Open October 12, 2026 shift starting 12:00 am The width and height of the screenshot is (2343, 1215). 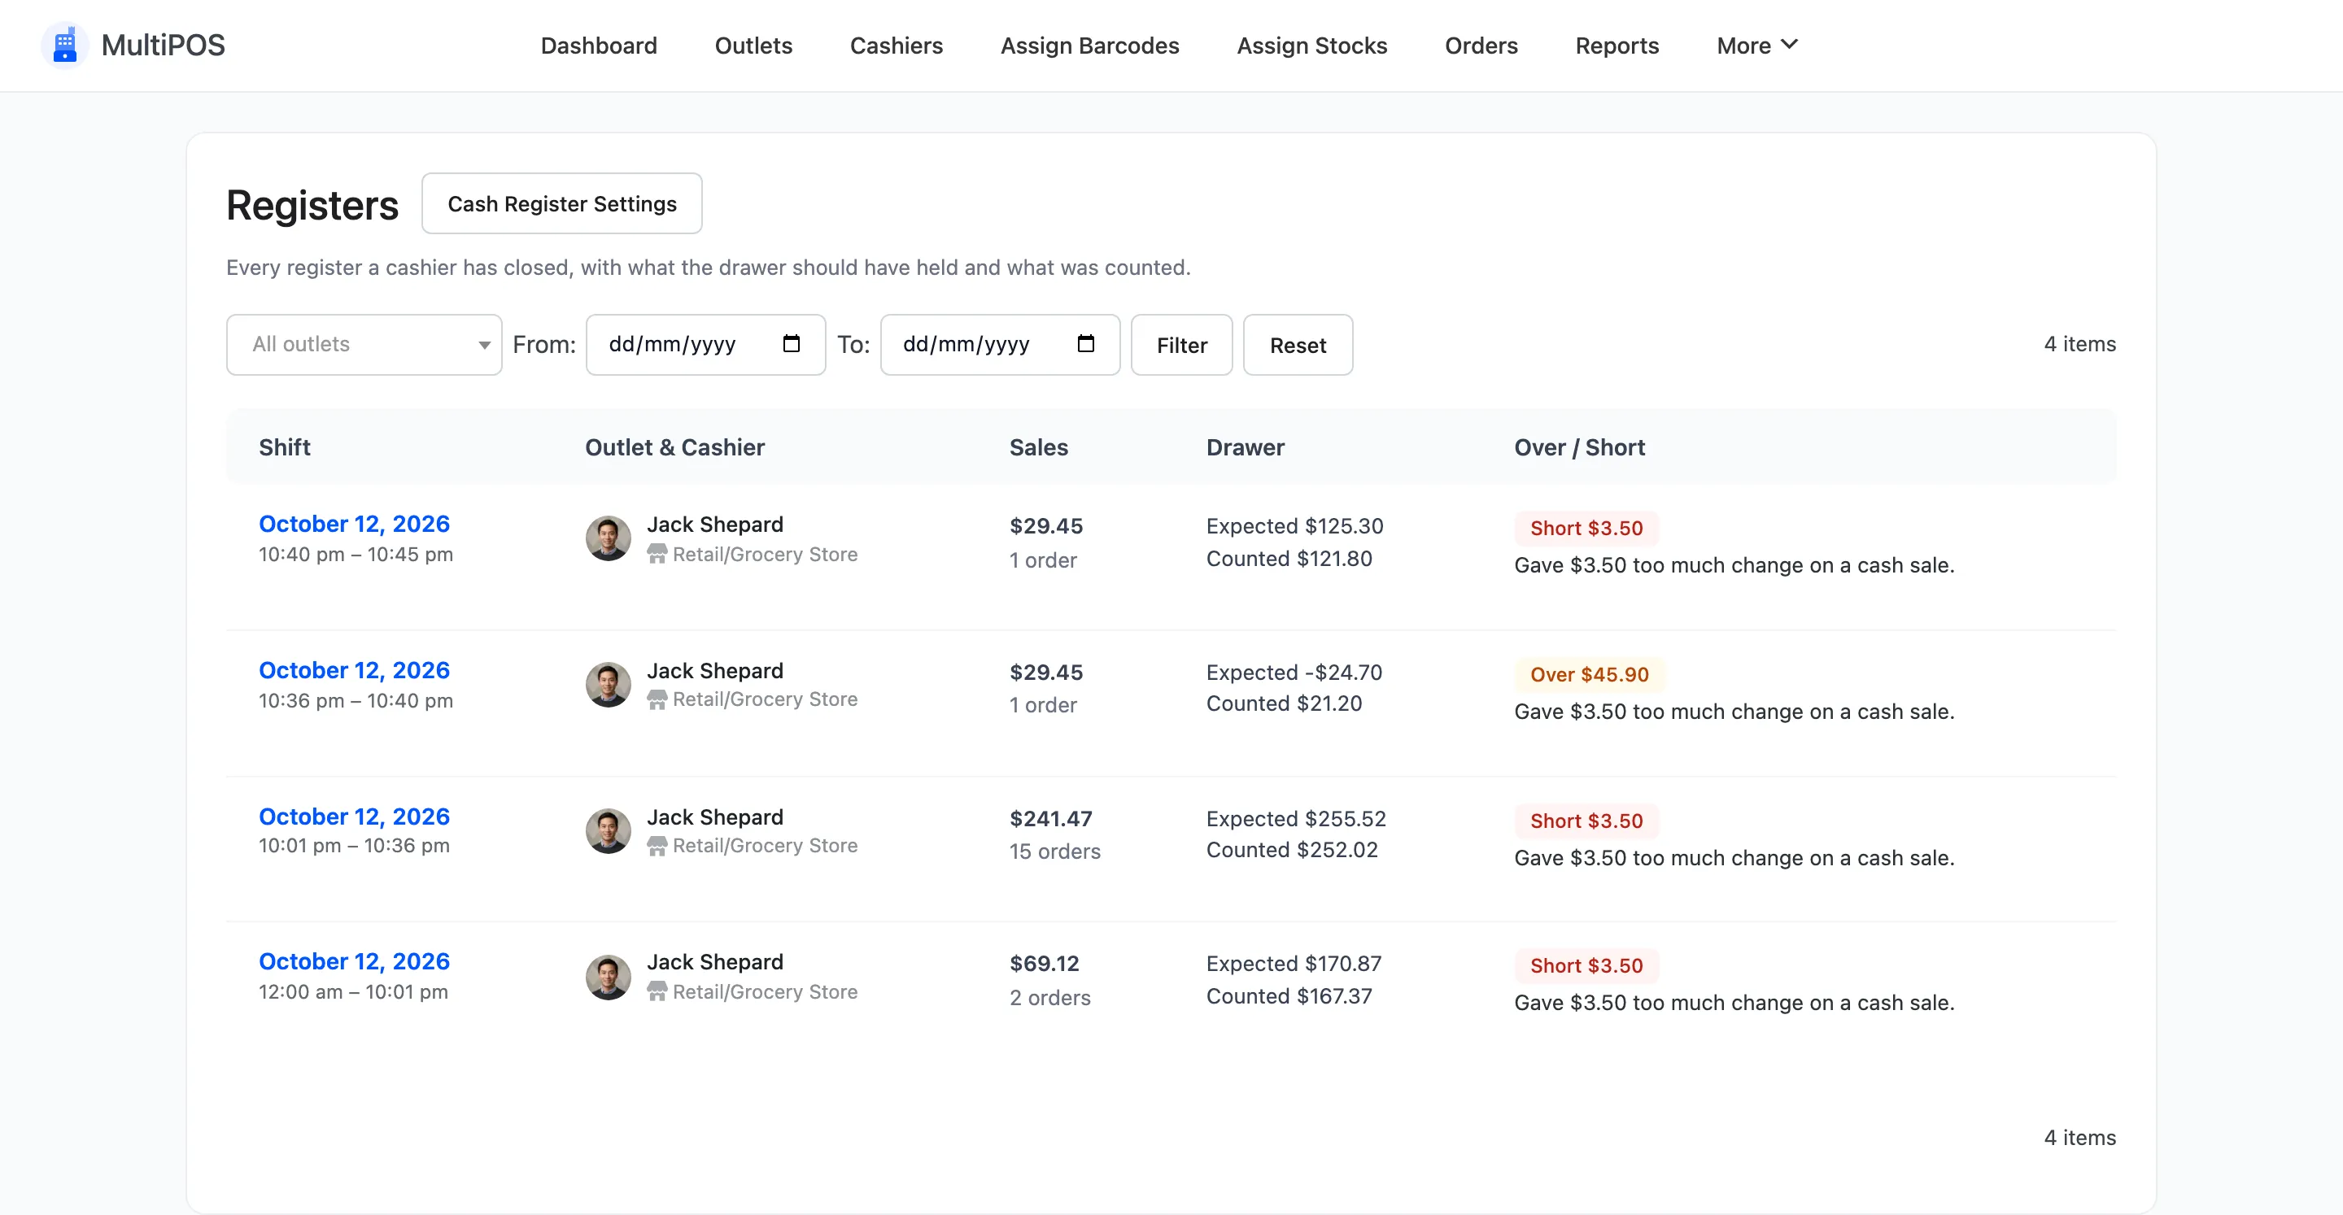[354, 961]
